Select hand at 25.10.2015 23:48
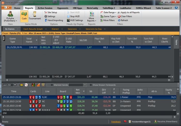The width and height of the screenshot is (181, 126). 89,106
